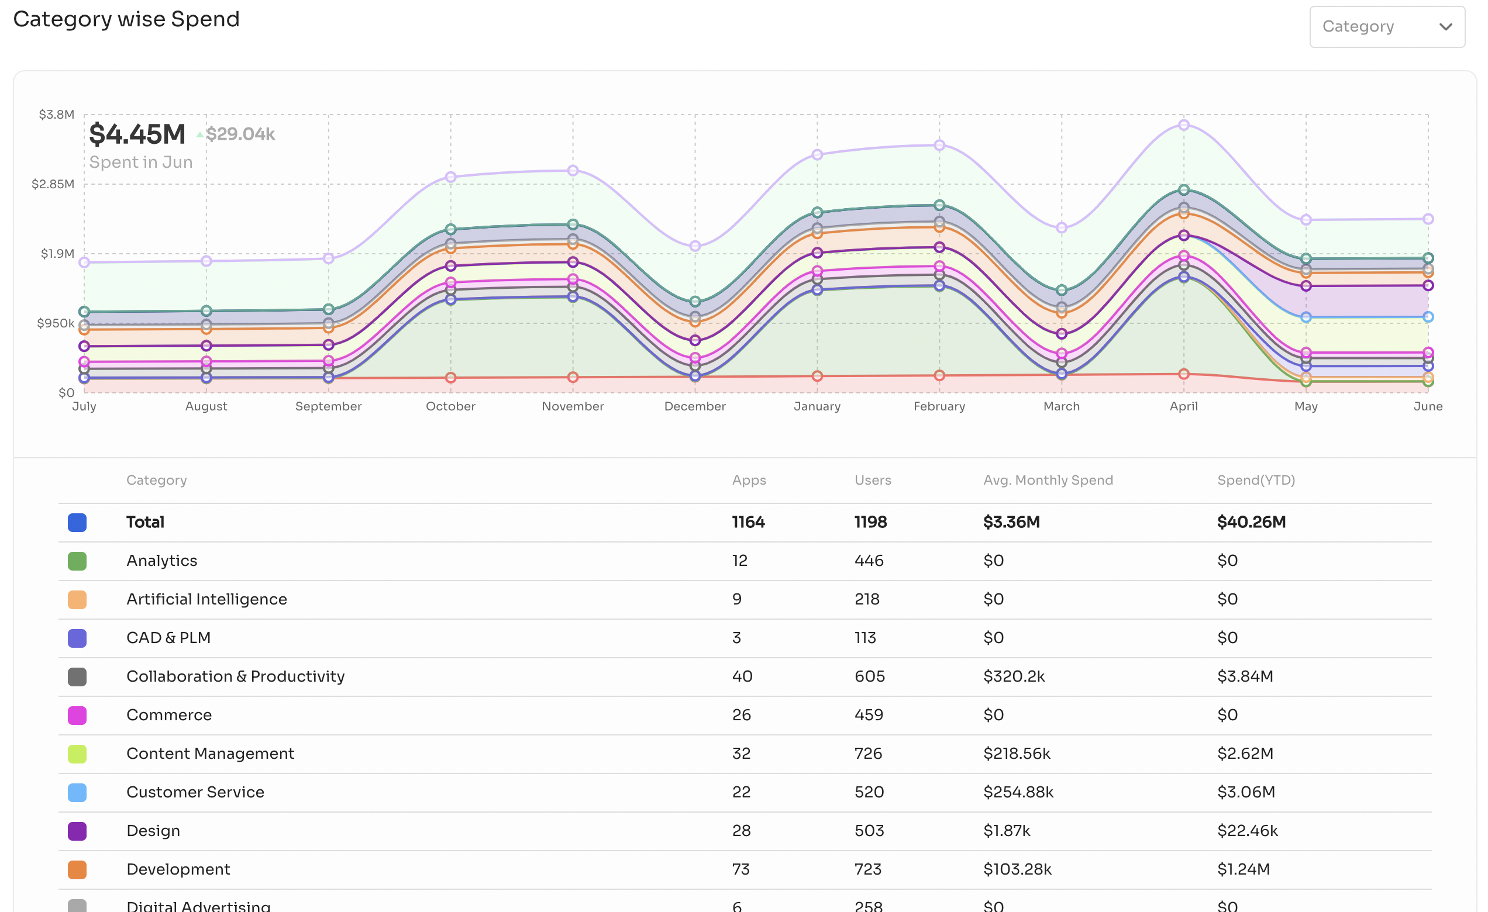The image size is (1488, 912).
Task: Select the Artificial Intelligence category row
Action: click(745, 600)
